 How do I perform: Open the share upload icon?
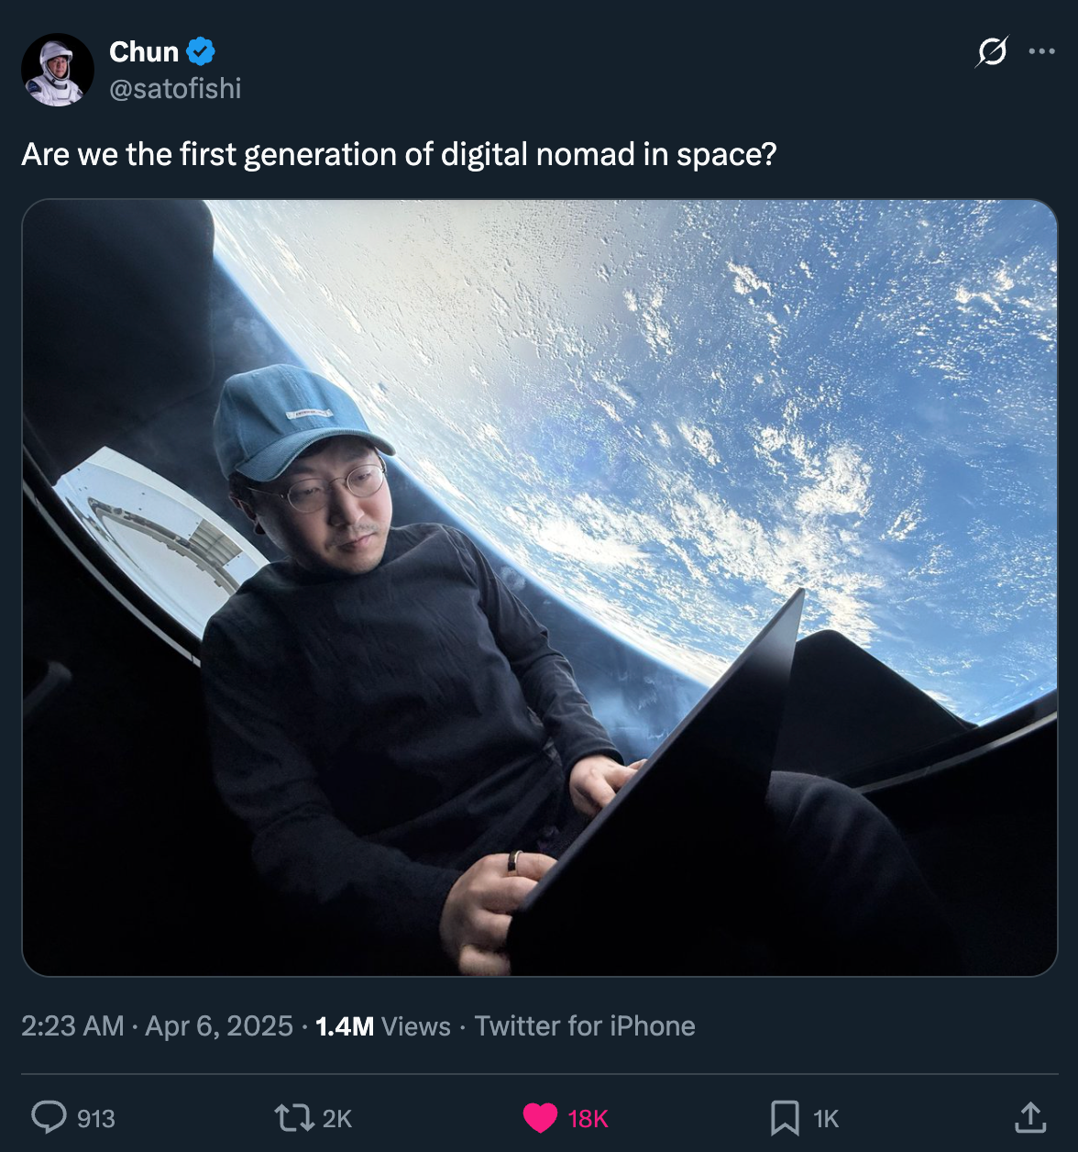[x=1030, y=1117]
